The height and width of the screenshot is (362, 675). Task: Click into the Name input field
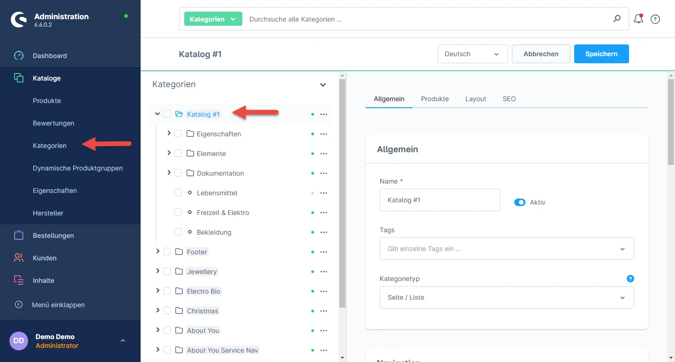tap(439, 200)
